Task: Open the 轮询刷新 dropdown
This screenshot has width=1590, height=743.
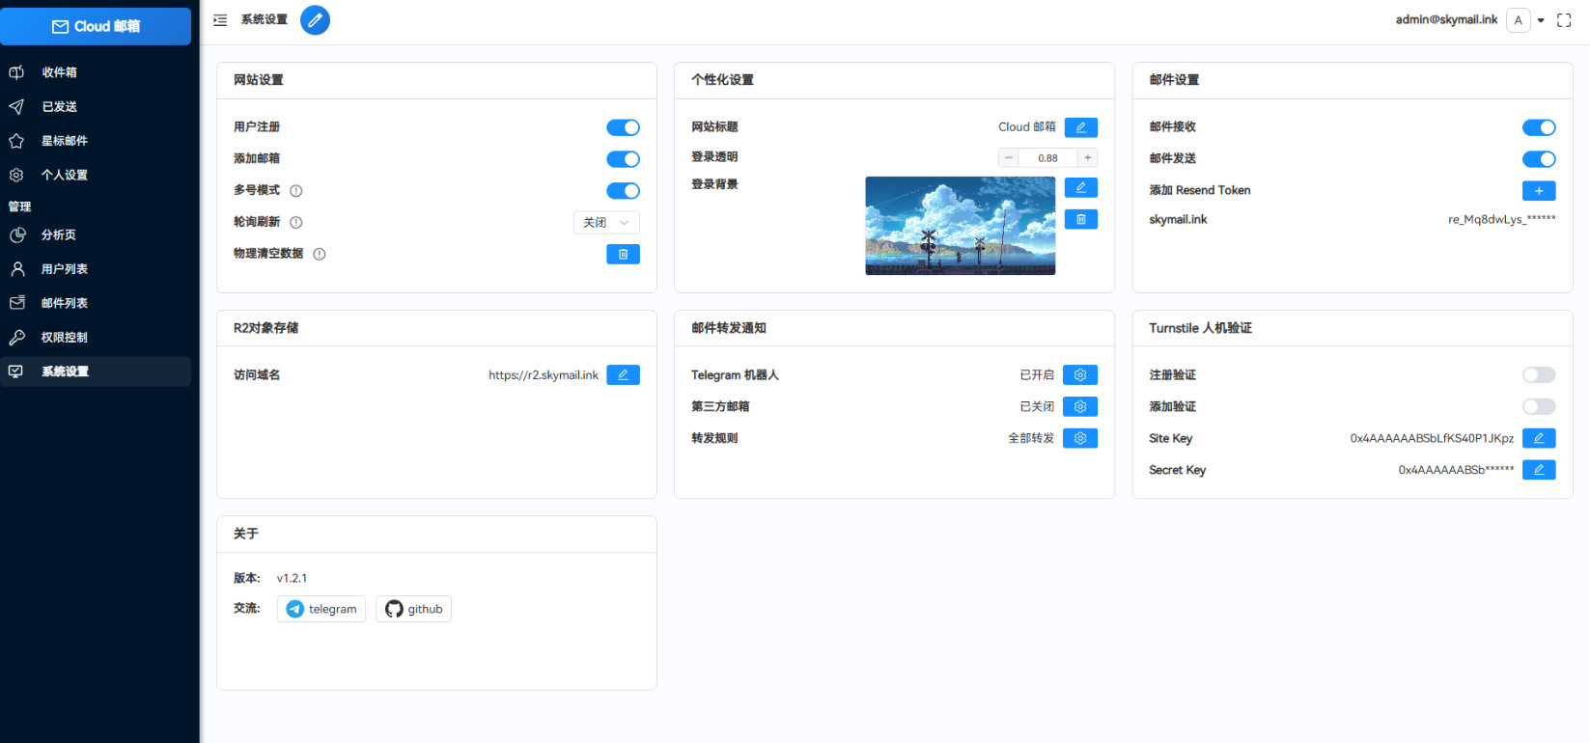Action: 606,223
